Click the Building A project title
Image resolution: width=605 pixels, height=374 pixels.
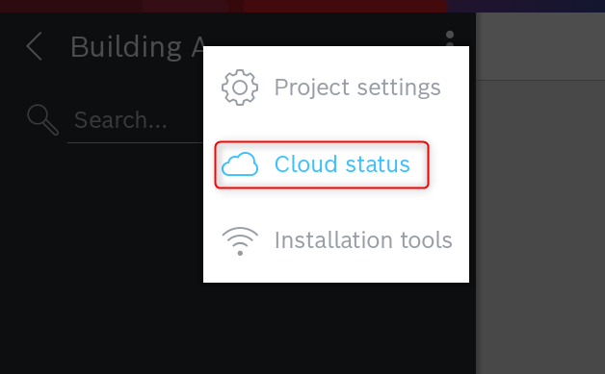[138, 47]
